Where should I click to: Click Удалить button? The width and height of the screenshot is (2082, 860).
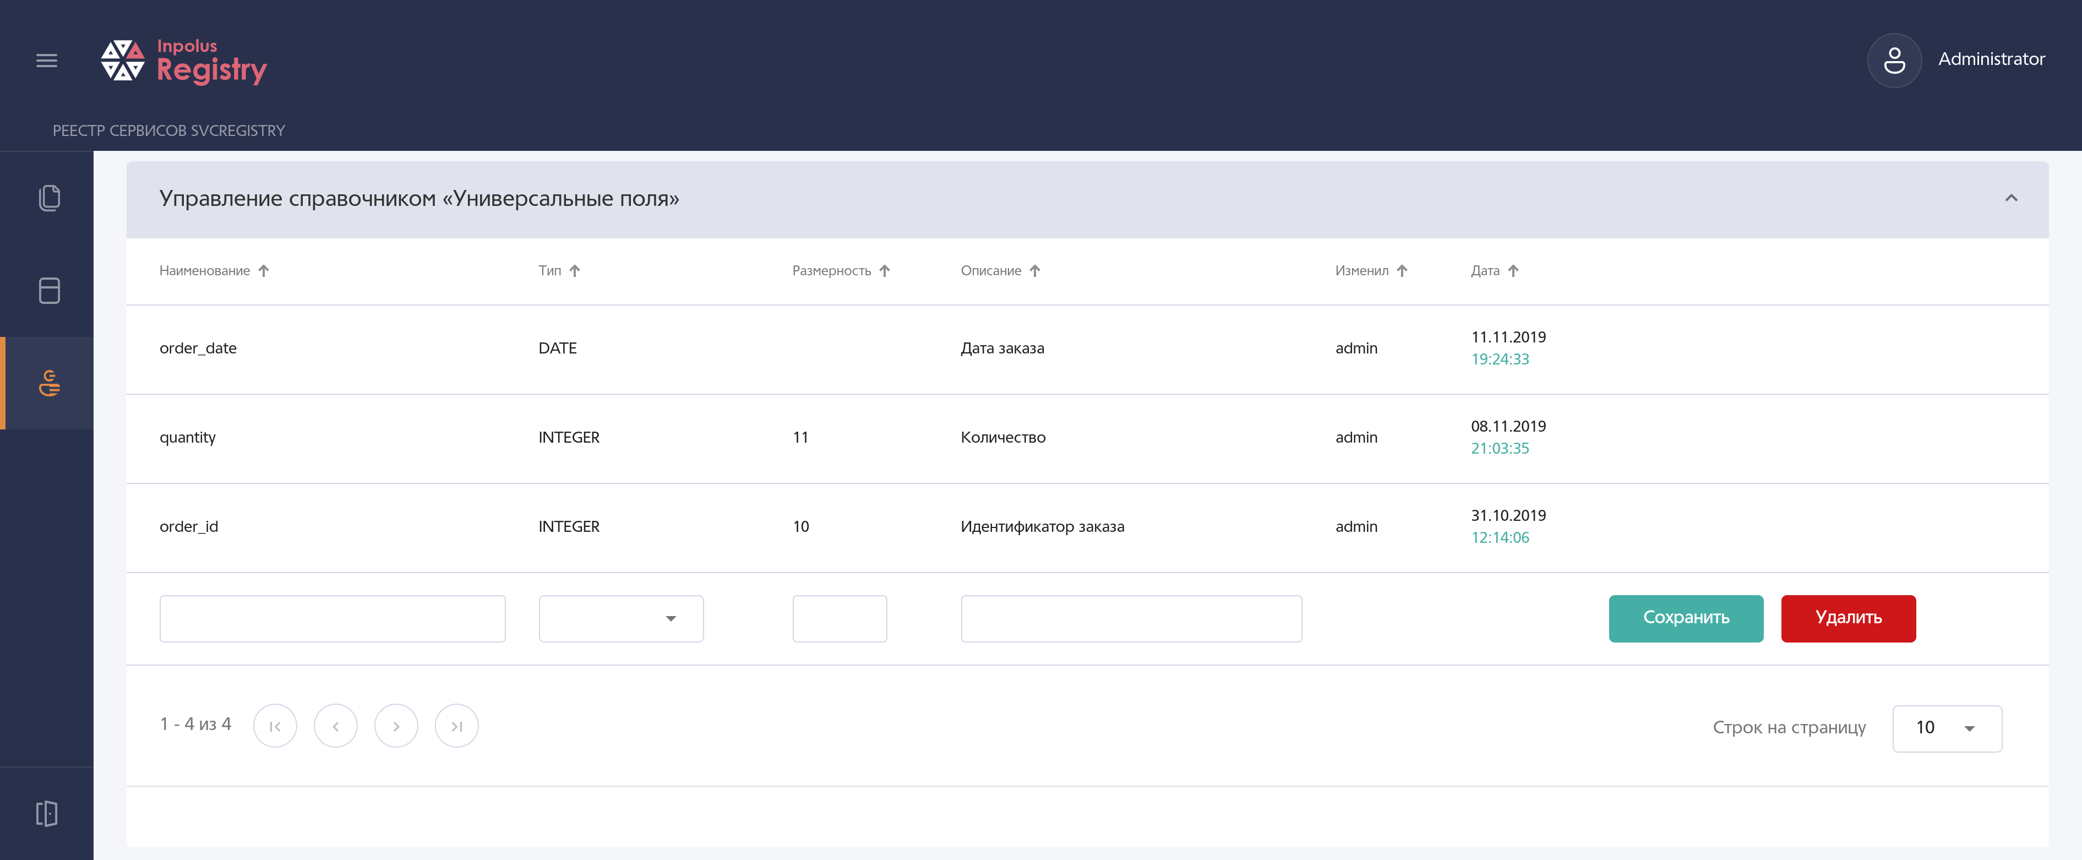(1849, 619)
